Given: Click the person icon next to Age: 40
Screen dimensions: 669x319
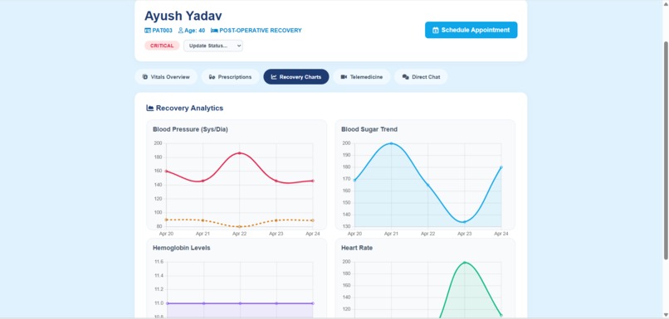Looking at the screenshot, I should (180, 31).
